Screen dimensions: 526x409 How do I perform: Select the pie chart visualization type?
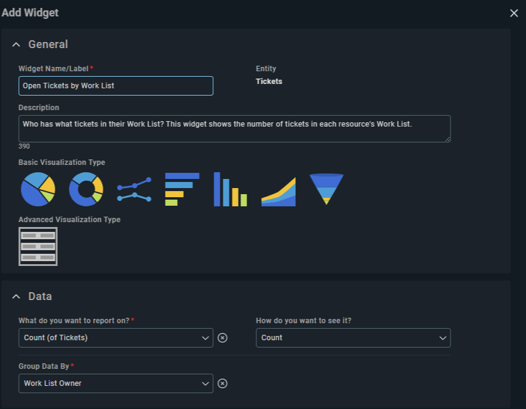[38, 189]
